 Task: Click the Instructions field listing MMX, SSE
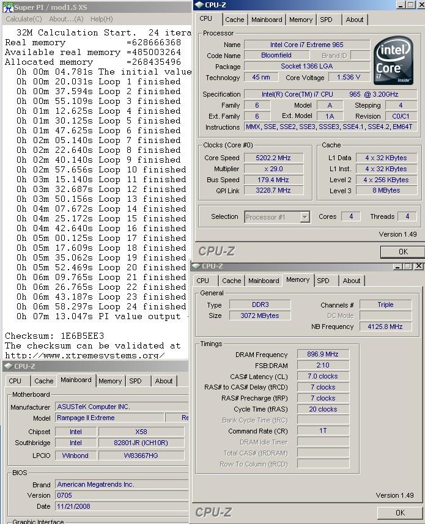coord(331,127)
